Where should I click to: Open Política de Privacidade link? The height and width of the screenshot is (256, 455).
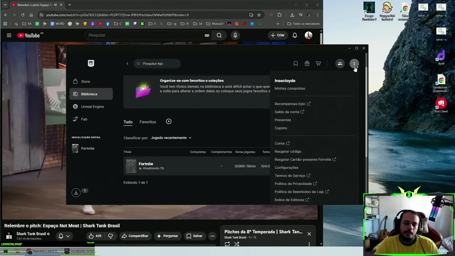tap(296, 184)
